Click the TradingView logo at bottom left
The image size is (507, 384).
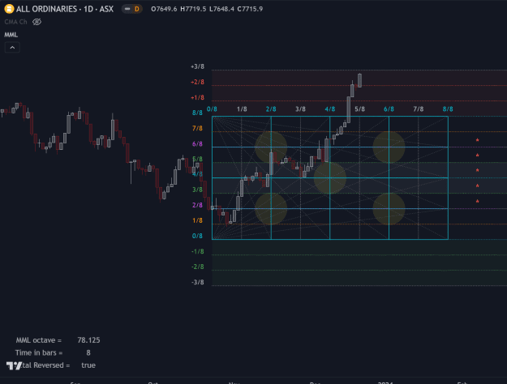pyautogui.click(x=14, y=365)
